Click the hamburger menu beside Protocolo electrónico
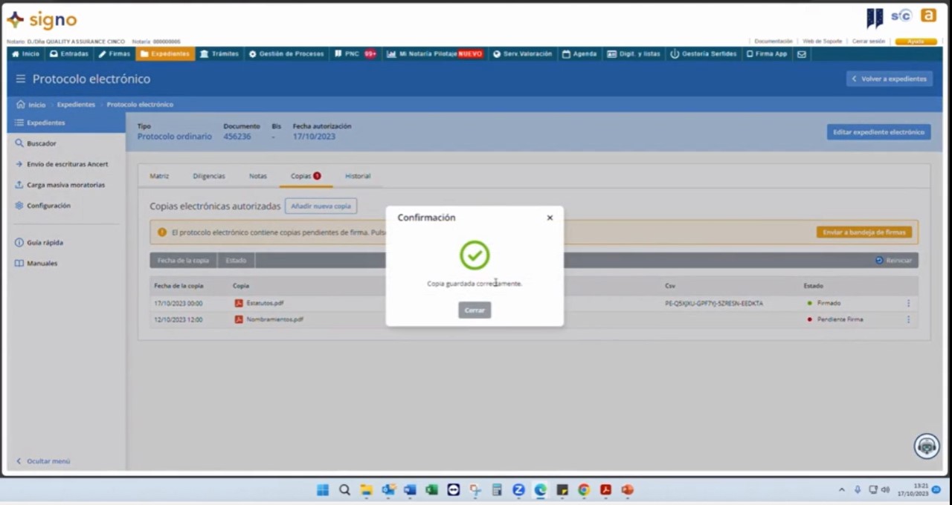The image size is (952, 505). point(20,79)
